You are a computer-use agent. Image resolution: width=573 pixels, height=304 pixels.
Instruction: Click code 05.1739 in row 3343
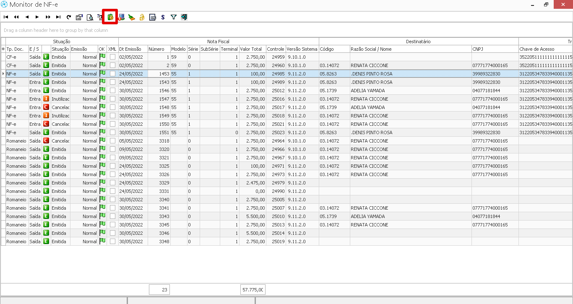pos(334,216)
